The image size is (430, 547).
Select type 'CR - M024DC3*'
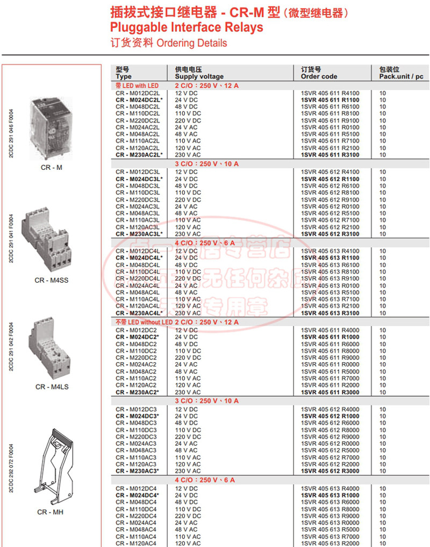[137, 416]
